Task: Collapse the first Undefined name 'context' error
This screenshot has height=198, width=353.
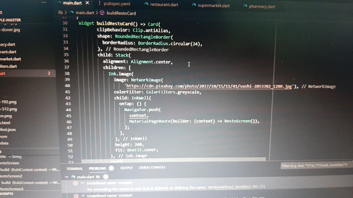Action: point(82,183)
